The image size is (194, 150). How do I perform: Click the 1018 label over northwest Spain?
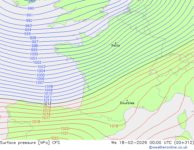pyautogui.click(x=36, y=122)
